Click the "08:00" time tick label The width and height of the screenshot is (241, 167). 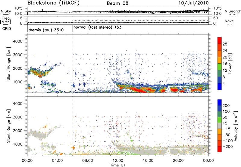[88, 161]
